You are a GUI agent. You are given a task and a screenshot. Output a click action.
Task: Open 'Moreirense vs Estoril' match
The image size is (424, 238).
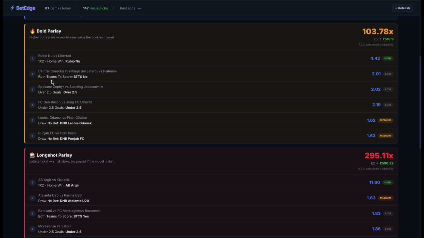pos(55,226)
